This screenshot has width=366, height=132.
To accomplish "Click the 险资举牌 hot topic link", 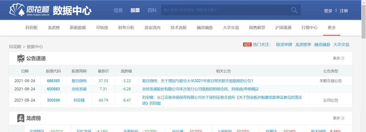I will tap(284, 45).
